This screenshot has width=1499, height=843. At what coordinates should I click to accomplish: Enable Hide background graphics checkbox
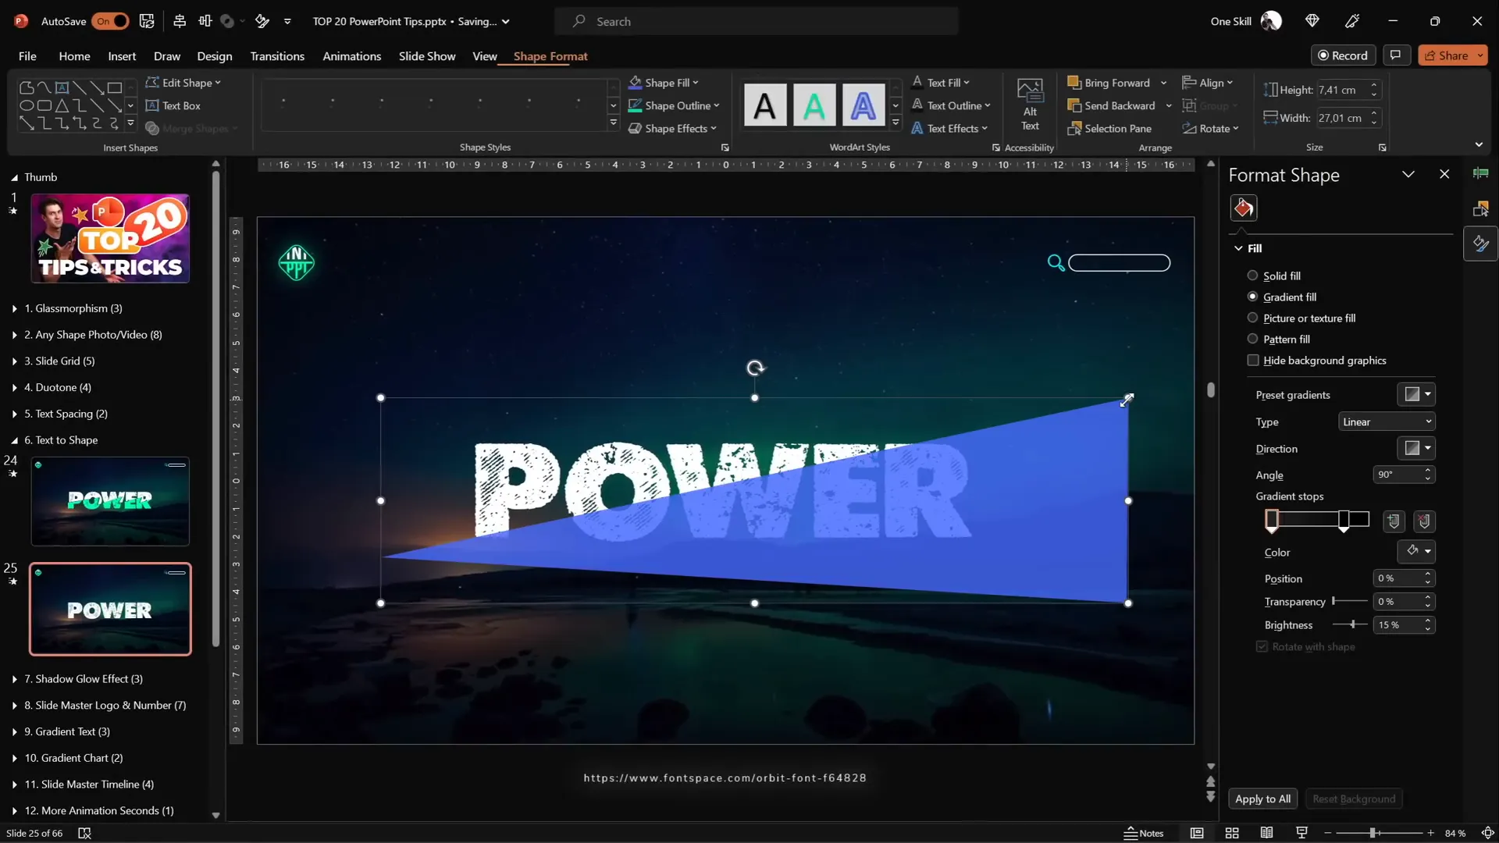pos(1253,361)
